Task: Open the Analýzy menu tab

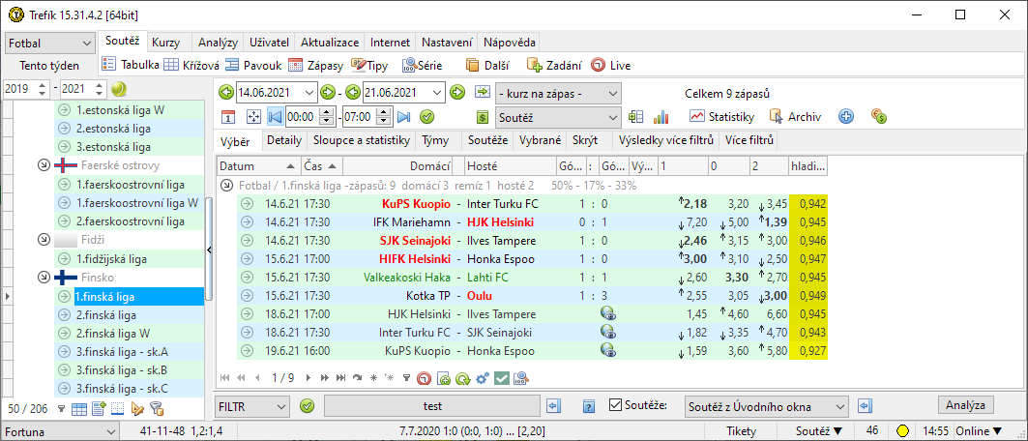Action: tap(218, 43)
